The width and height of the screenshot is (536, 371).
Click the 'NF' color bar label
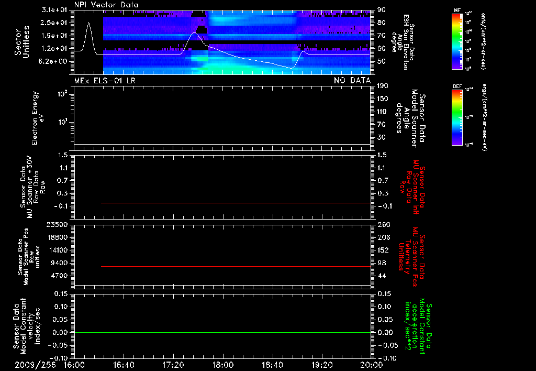click(x=457, y=10)
